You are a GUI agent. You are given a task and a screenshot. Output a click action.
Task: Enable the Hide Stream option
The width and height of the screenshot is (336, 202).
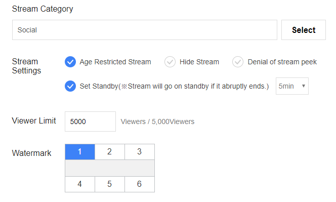[x=170, y=62]
